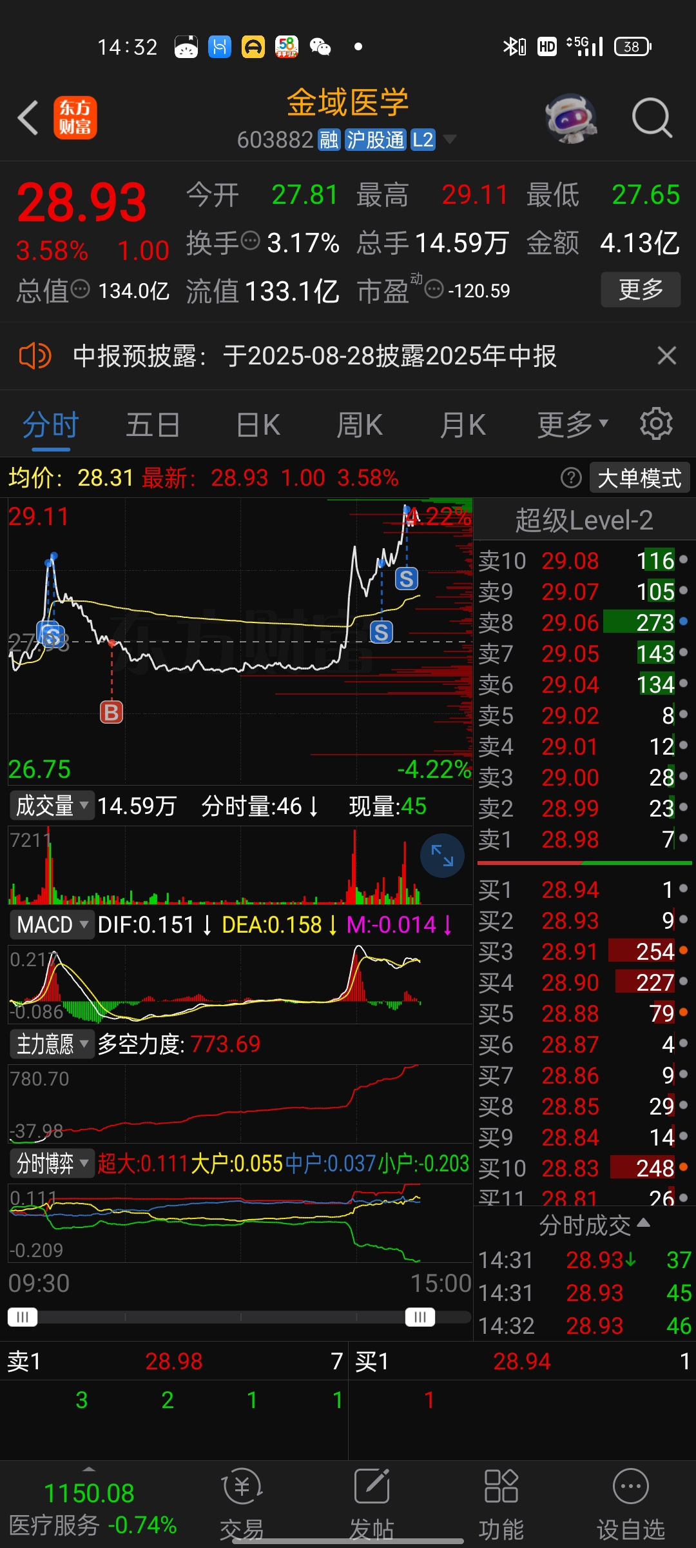Tap the 沪股通 badge
This screenshot has height=1548, width=696.
pos(376,140)
